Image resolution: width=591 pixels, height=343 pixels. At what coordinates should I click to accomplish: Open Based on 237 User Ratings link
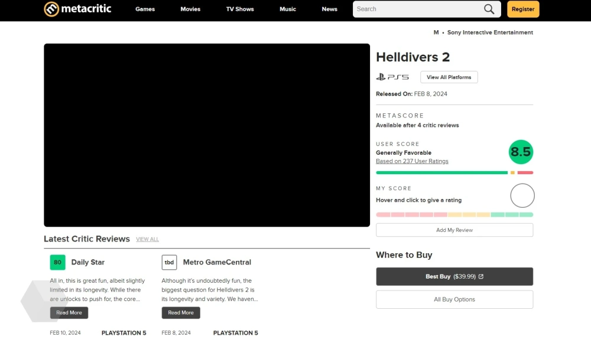tap(412, 161)
